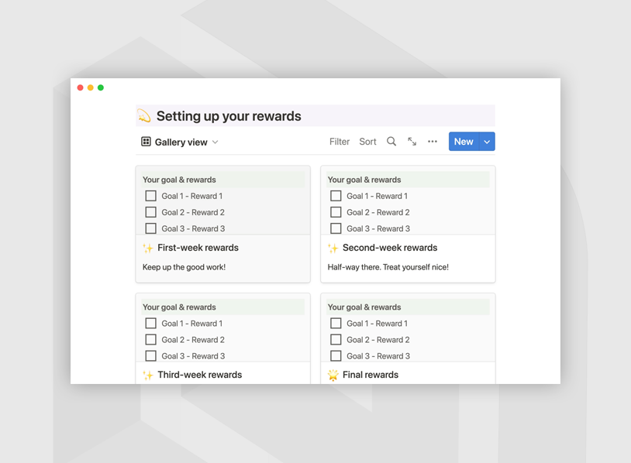Open the Second-week rewards card title
Screen dimensions: 631x463
tap(389, 248)
